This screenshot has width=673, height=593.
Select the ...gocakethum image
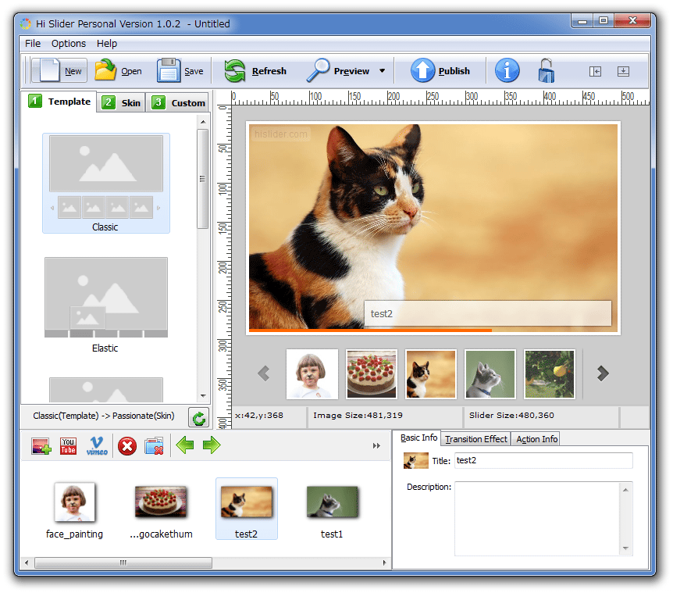[x=161, y=509]
